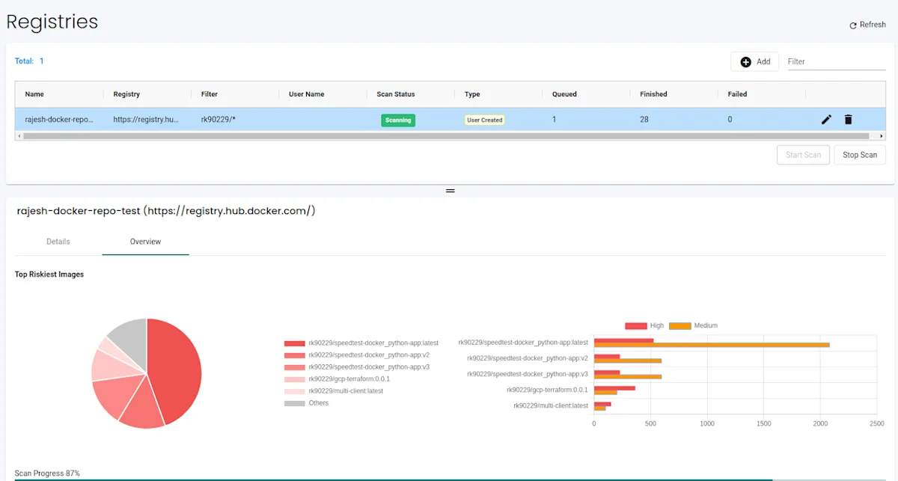Click the Failed column header
898x481 pixels.
(737, 94)
